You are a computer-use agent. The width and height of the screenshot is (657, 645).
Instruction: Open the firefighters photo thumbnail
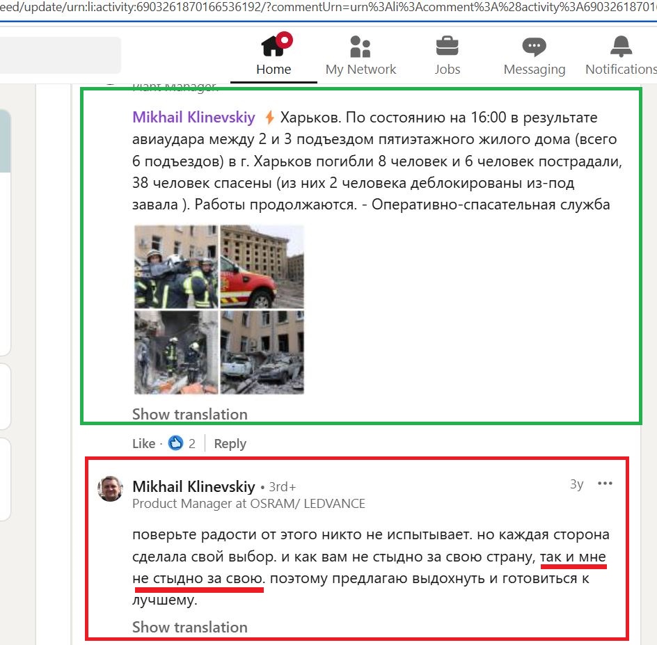[x=176, y=266]
